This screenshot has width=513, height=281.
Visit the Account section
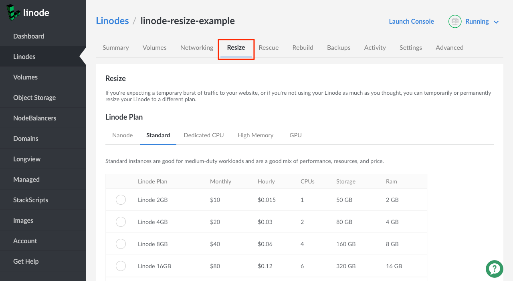pyautogui.click(x=25, y=240)
